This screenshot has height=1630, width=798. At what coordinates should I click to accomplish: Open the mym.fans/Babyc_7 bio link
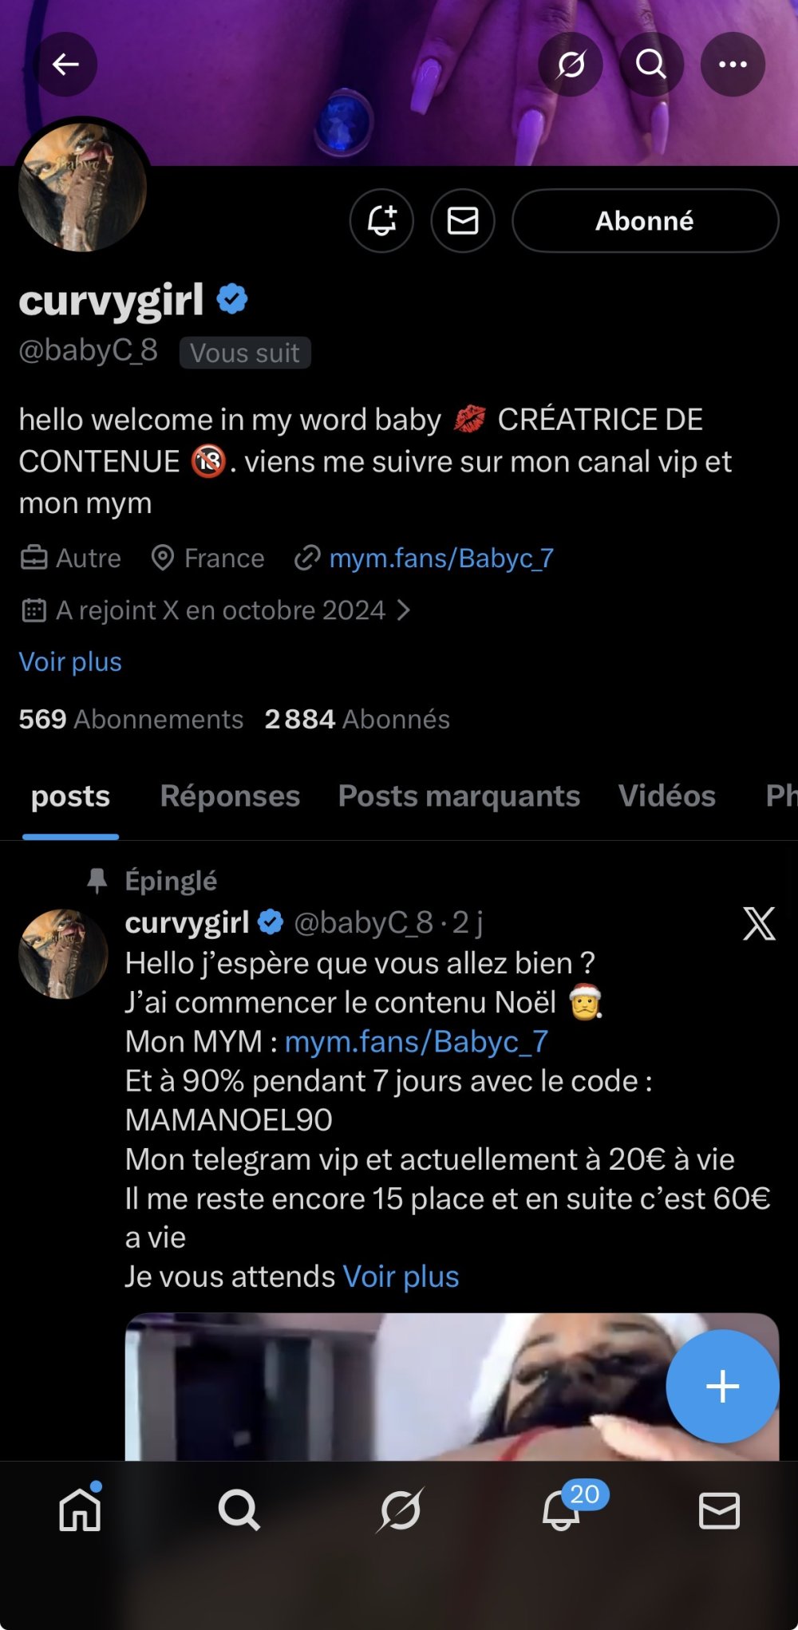pyautogui.click(x=441, y=558)
